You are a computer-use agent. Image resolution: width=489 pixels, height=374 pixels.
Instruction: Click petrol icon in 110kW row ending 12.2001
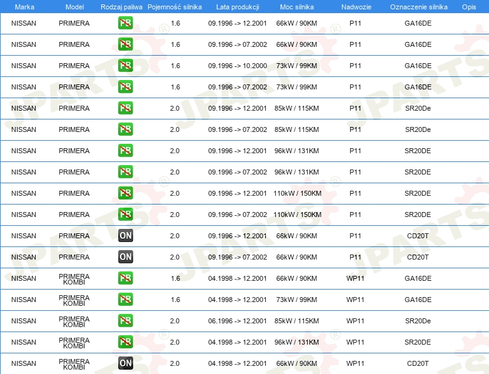125,193
